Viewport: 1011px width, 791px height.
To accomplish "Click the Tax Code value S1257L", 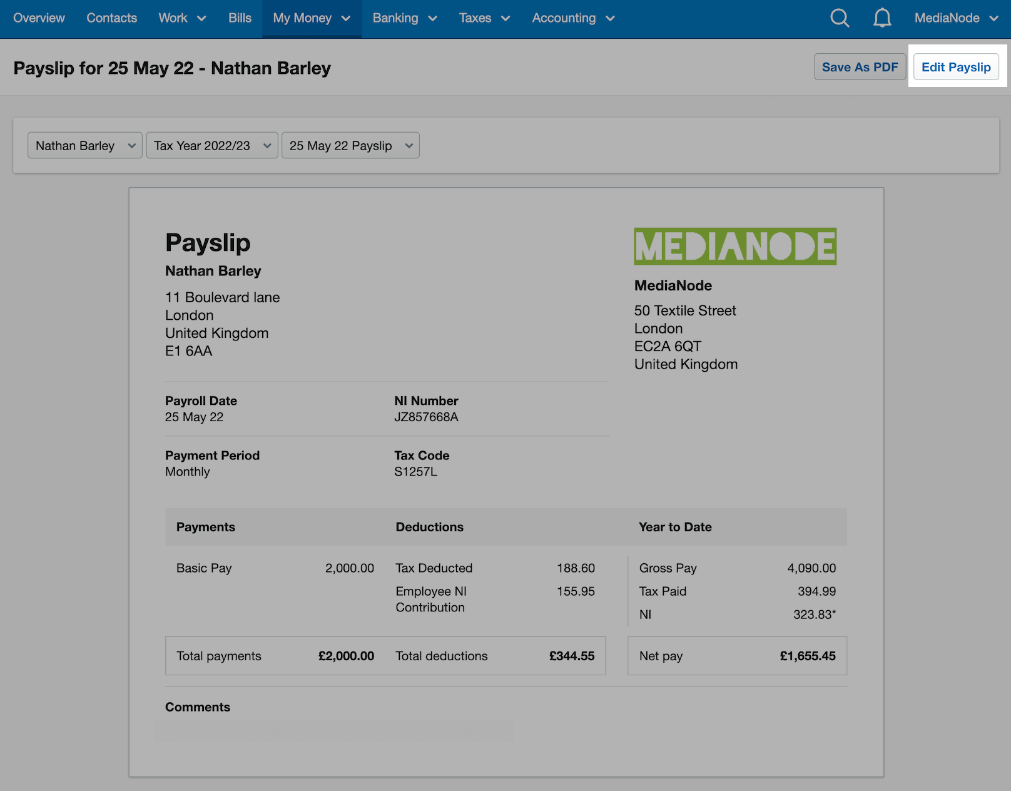I will 415,472.
